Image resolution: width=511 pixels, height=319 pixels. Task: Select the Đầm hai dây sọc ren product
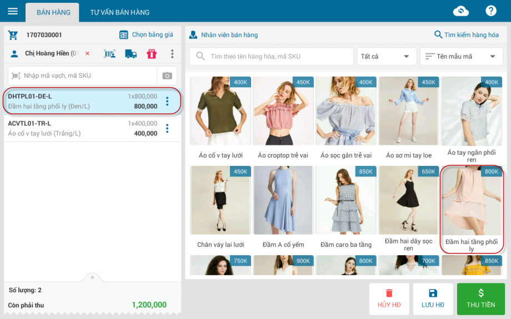pyautogui.click(x=409, y=209)
